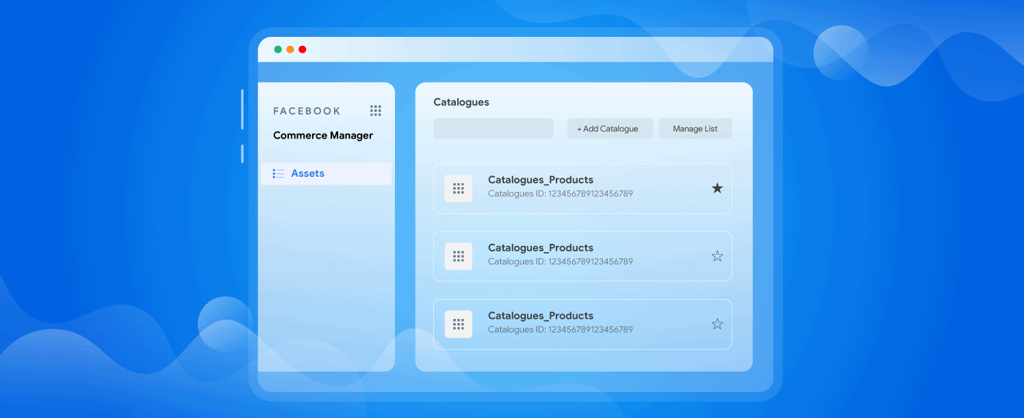Star the second Catalogues_Products entry
This screenshot has height=418, width=1024.
point(717,255)
